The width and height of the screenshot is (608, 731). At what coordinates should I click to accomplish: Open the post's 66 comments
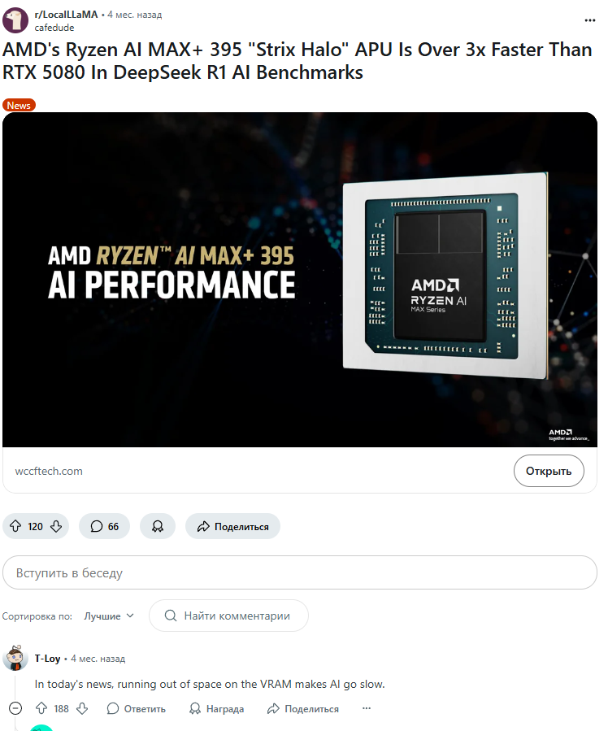coord(104,526)
